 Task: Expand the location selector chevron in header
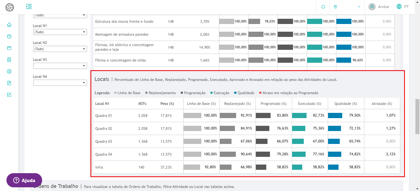click(359, 7)
